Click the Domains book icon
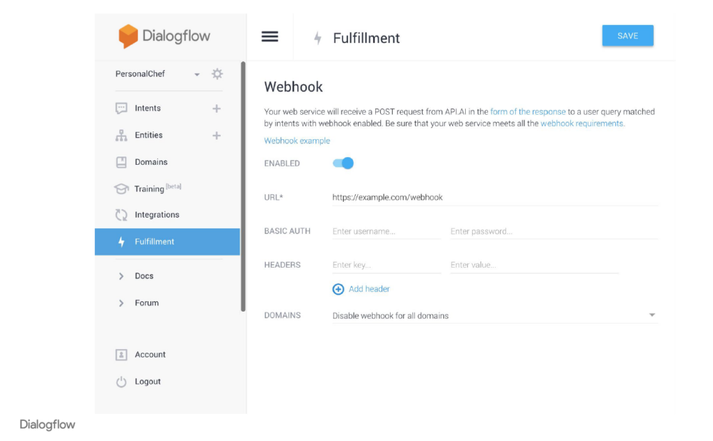This screenshot has height=441, width=713. coord(121,162)
